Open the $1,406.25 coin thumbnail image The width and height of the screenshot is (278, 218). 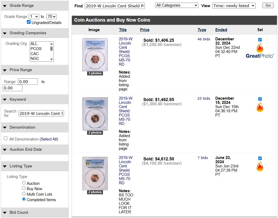click(95, 55)
